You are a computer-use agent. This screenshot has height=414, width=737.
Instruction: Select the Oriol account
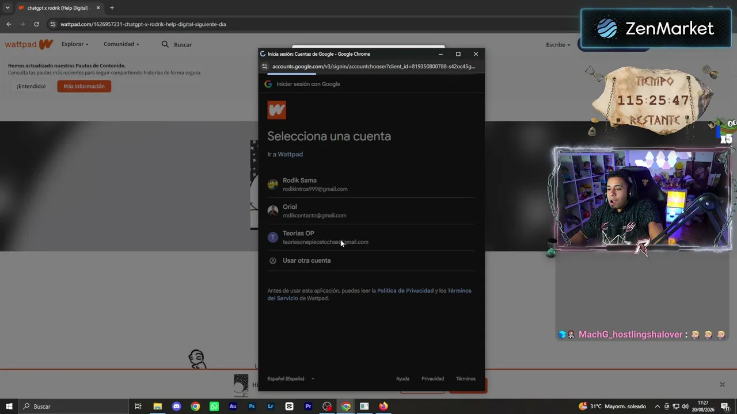(x=371, y=210)
